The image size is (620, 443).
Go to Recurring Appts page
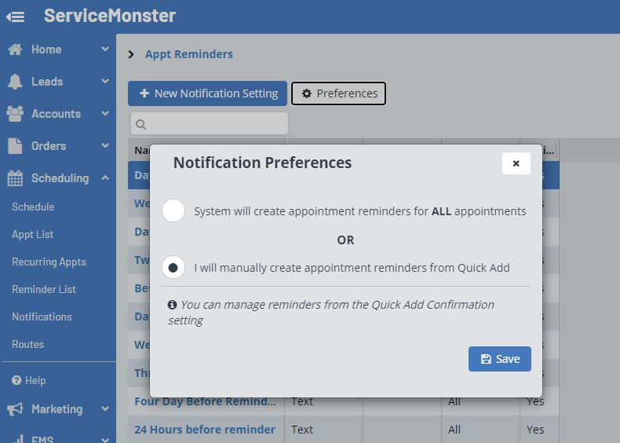pos(49,262)
